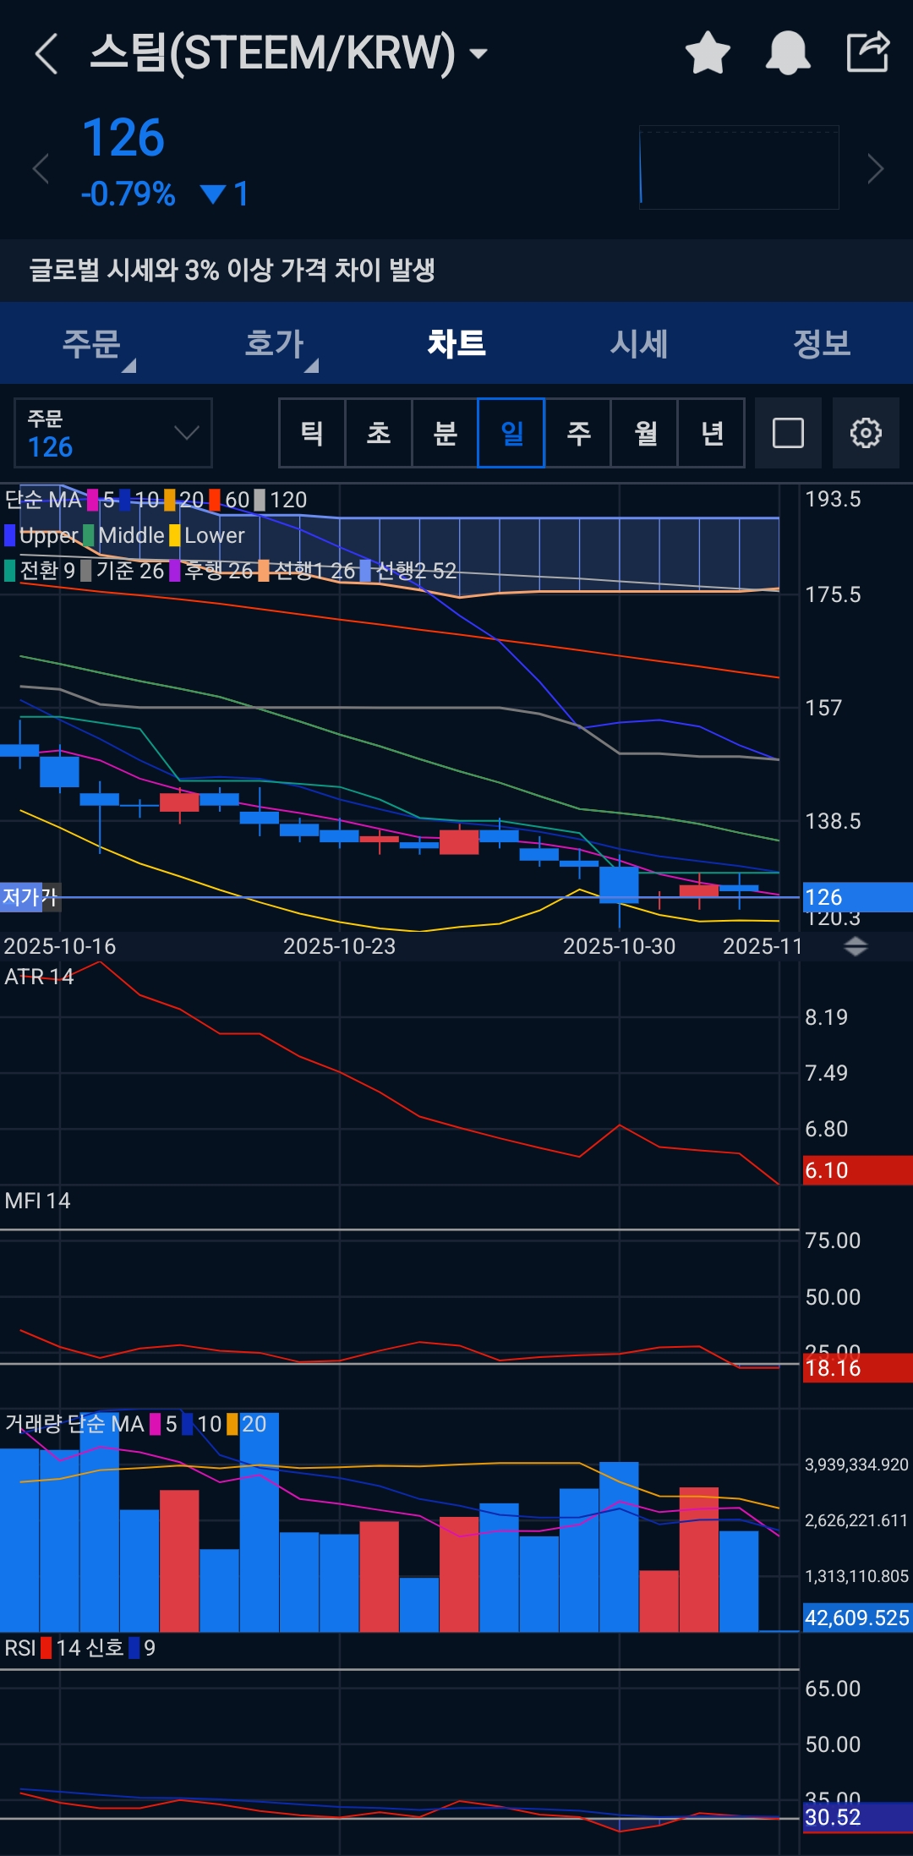913x1856 pixels.
Task: Tap the 거래량 단순 MA legend
Action: [x=74, y=1424]
